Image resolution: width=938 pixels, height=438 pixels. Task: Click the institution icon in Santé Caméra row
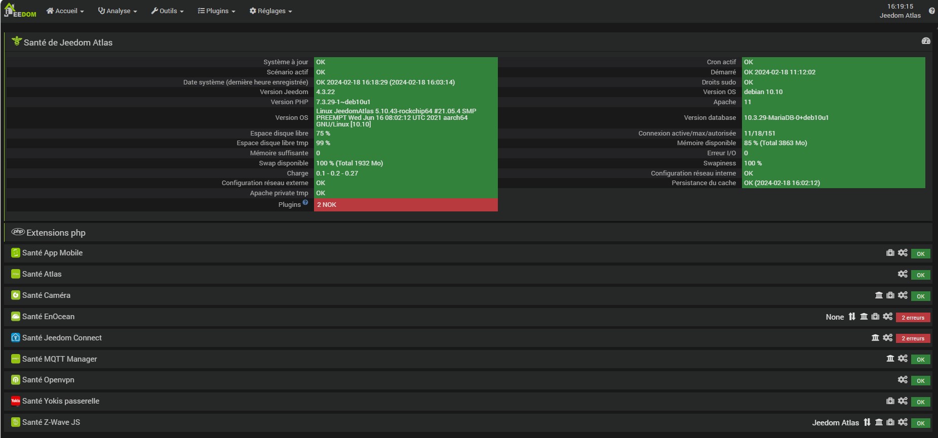point(879,295)
